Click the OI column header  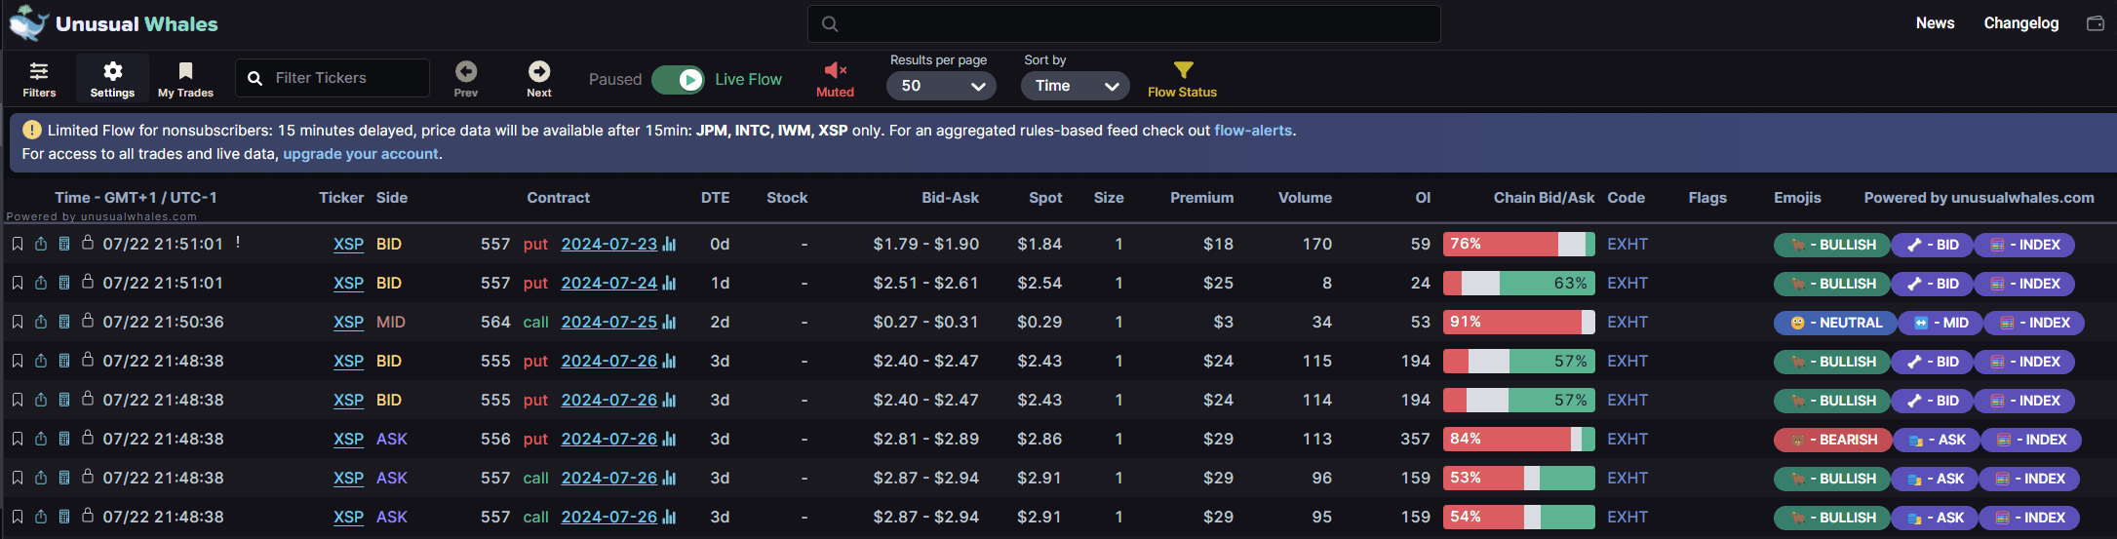(1423, 198)
